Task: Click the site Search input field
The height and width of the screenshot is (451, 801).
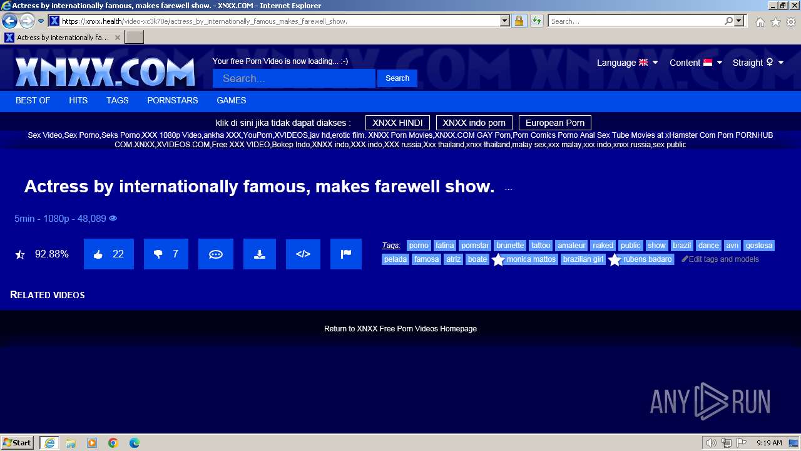Action: tap(294, 78)
